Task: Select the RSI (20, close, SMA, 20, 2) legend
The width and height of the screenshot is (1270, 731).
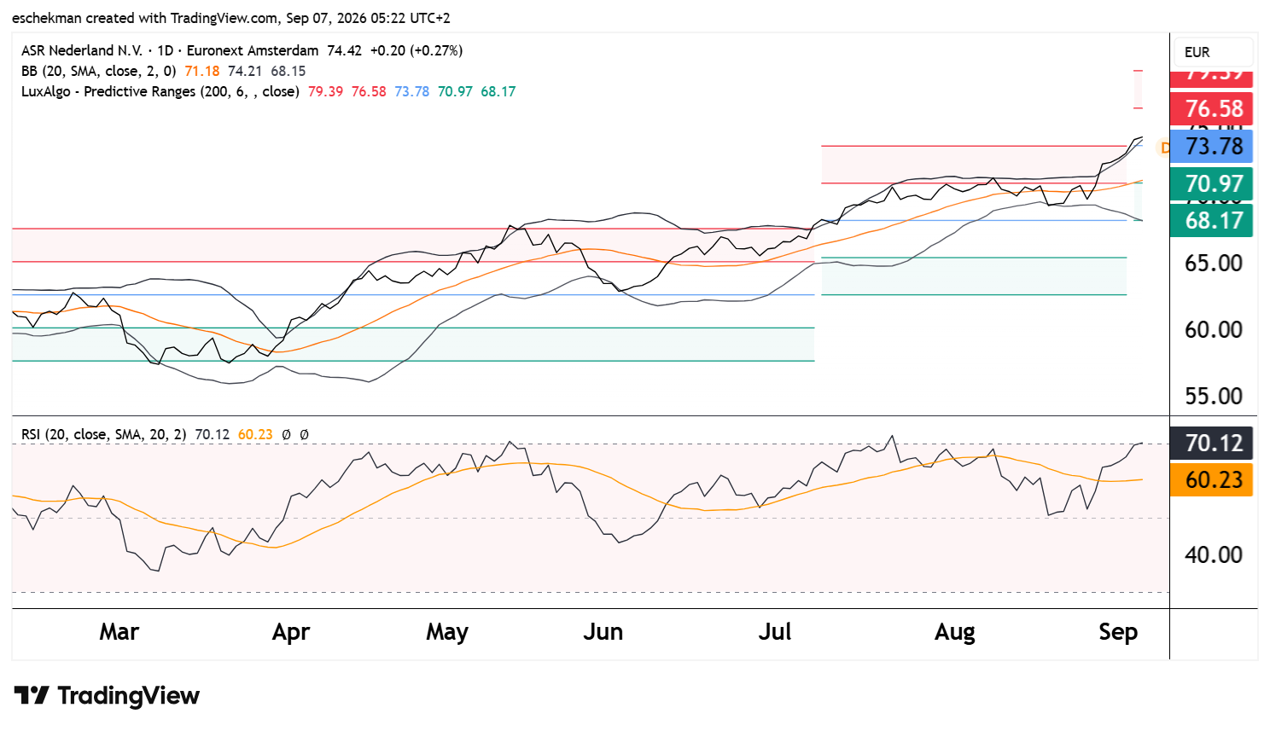Action: pyautogui.click(x=103, y=434)
